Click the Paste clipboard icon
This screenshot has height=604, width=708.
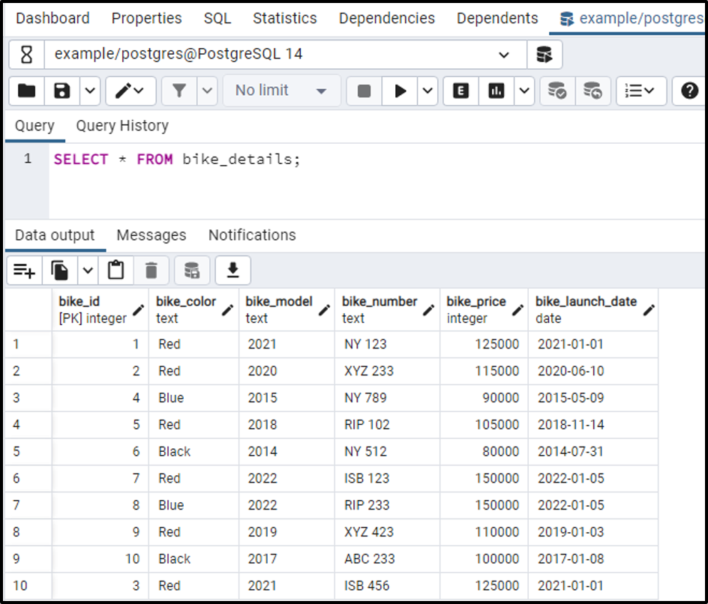tap(115, 270)
